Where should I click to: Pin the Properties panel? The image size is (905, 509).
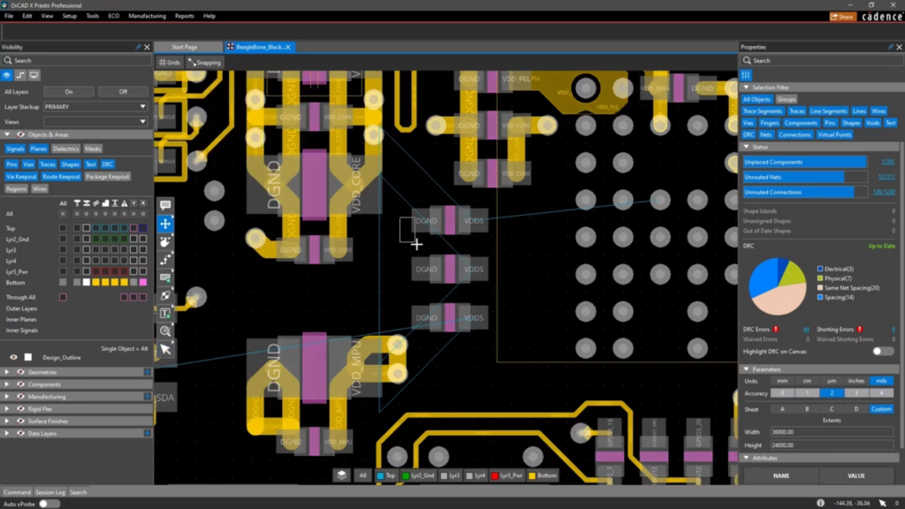890,47
